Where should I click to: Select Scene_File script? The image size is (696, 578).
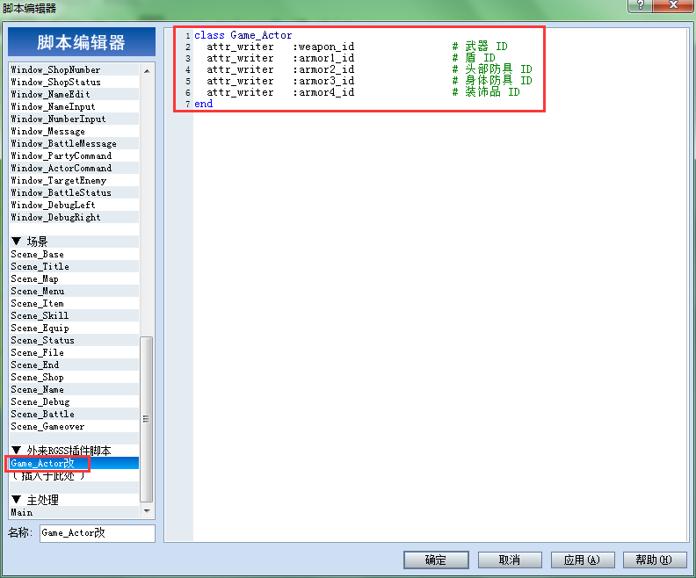tap(74, 352)
